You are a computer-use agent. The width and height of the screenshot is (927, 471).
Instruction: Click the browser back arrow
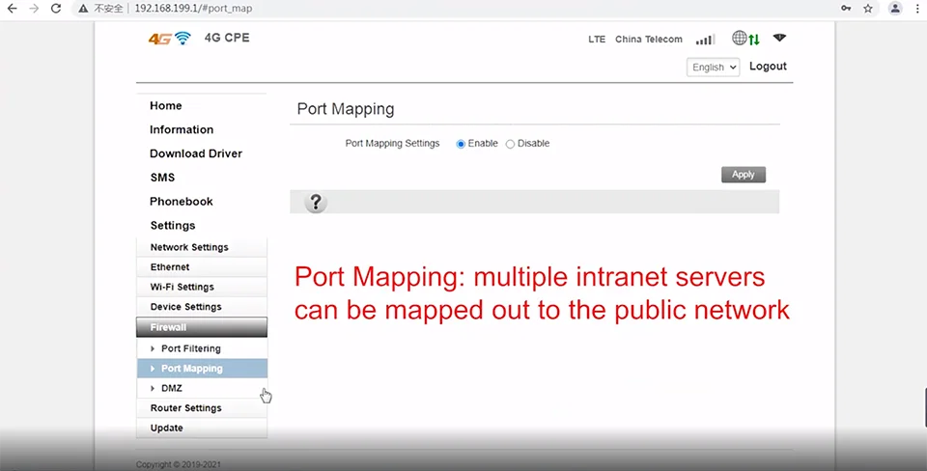[x=12, y=9]
